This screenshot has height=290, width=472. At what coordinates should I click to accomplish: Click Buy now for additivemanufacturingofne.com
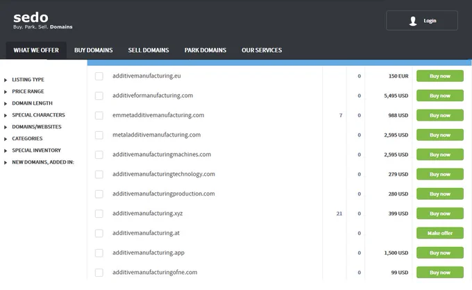point(440,273)
